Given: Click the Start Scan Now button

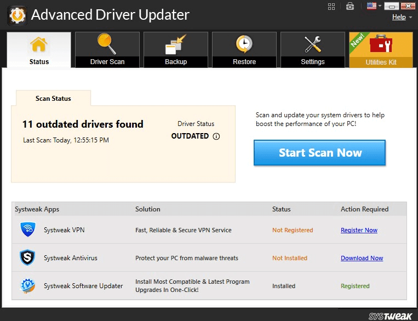Looking at the screenshot, I should [319, 153].
